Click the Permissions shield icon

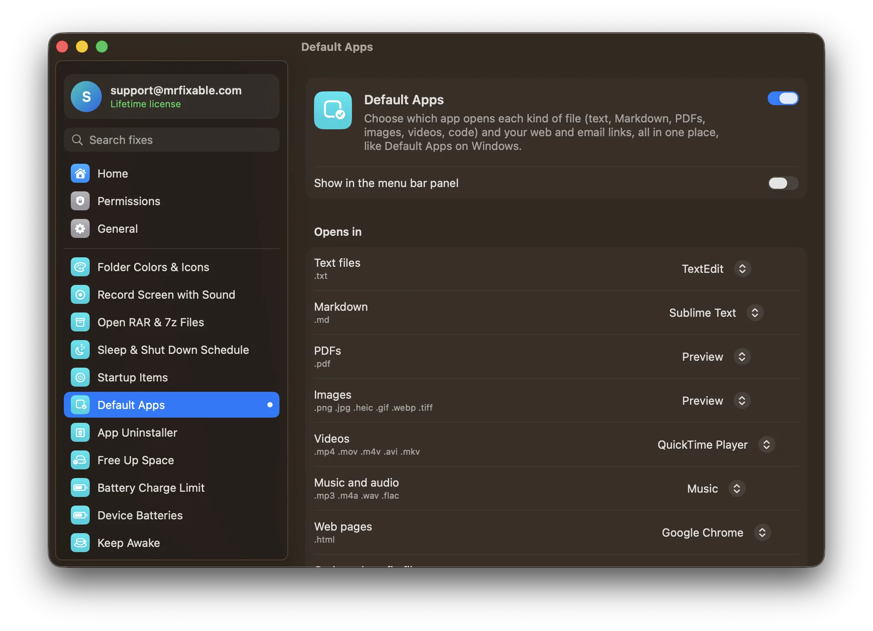click(80, 201)
